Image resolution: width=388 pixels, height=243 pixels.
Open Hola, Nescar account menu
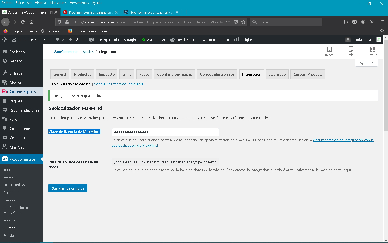pyautogui.click(x=368, y=39)
